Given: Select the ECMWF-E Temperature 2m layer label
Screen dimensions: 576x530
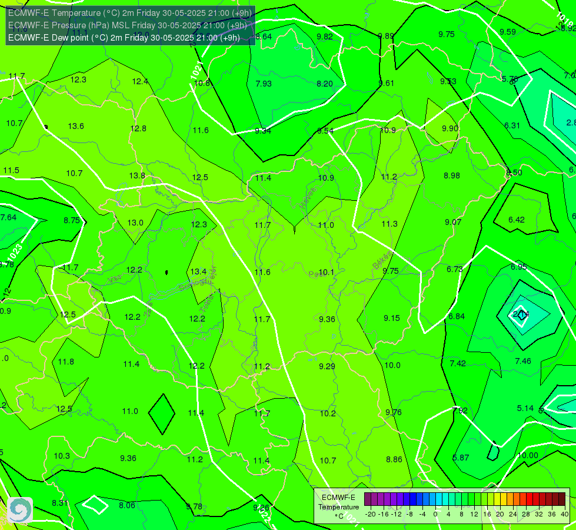Looking at the screenshot, I should point(130,13).
